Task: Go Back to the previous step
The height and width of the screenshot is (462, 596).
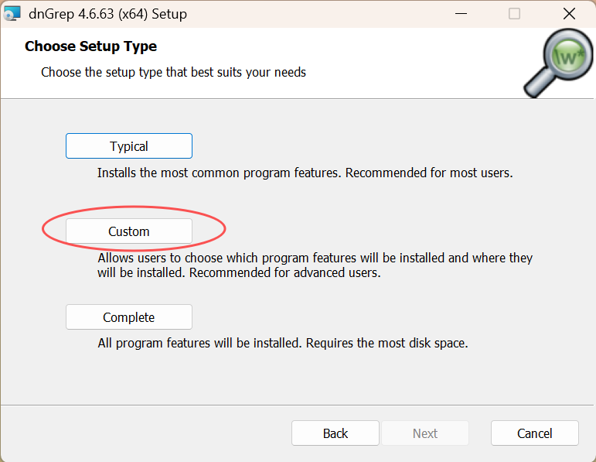Action: [x=335, y=433]
